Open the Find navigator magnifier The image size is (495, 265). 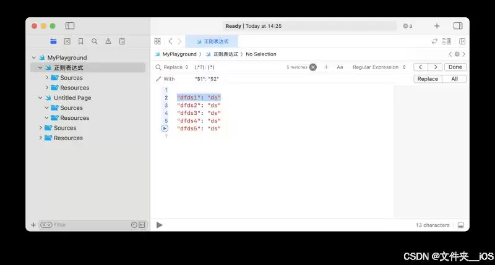click(x=95, y=41)
